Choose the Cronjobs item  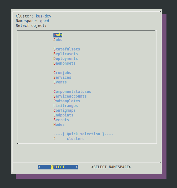pyautogui.click(x=62, y=73)
